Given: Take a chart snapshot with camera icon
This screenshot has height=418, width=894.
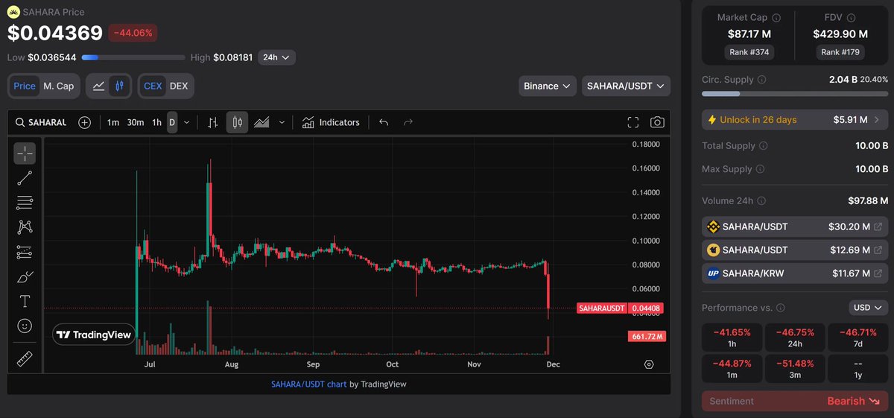Looking at the screenshot, I should coord(657,122).
